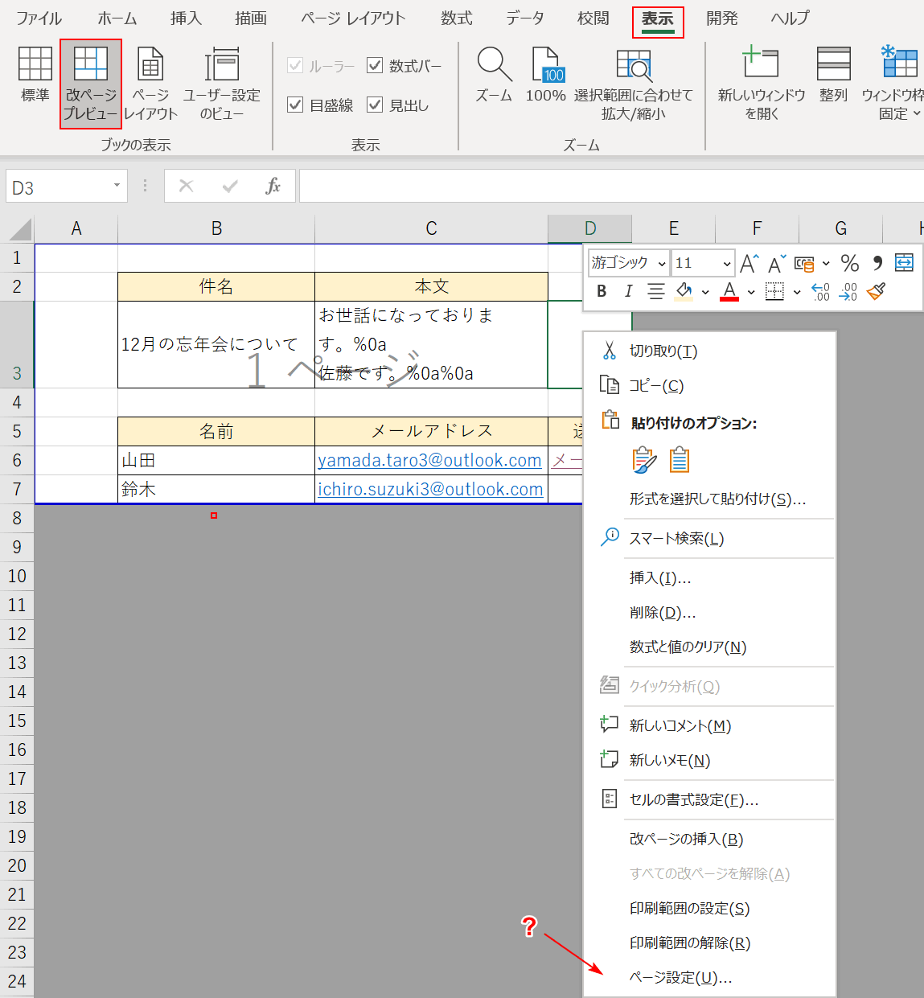Apply percent style in mini toolbar
Image resolution: width=924 pixels, height=998 pixels.
[x=850, y=263]
